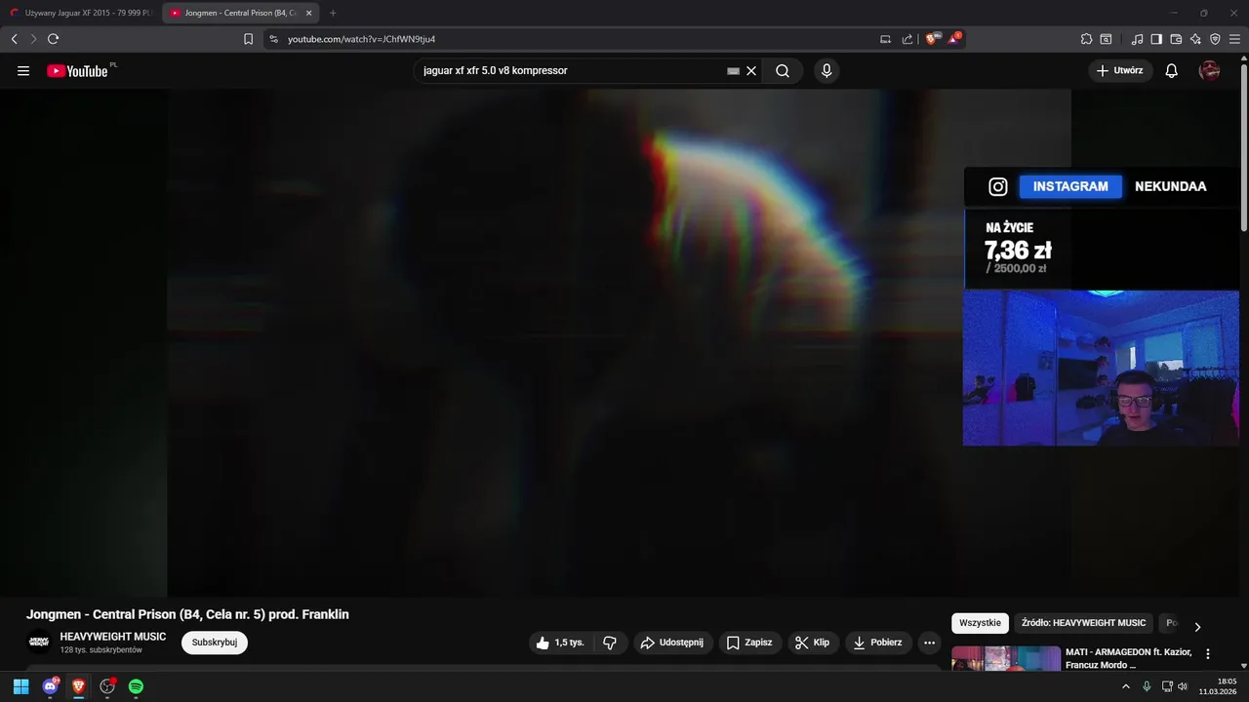Select the Źródło: HEAVYWEIGHT MUSIC chip
Image resolution: width=1249 pixels, height=702 pixels.
(1083, 623)
